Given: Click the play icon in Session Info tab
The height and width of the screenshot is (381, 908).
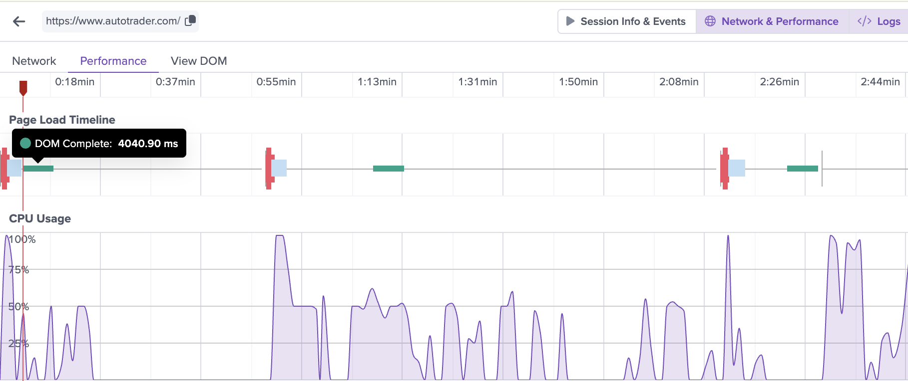Looking at the screenshot, I should (x=570, y=21).
